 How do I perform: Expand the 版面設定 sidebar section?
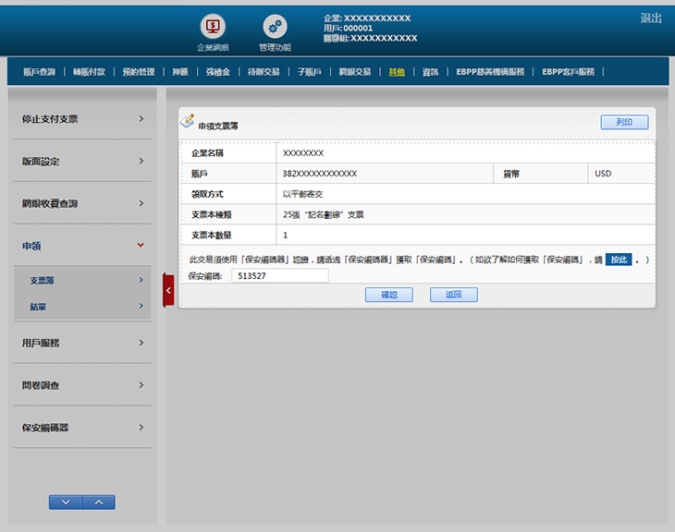(81, 162)
